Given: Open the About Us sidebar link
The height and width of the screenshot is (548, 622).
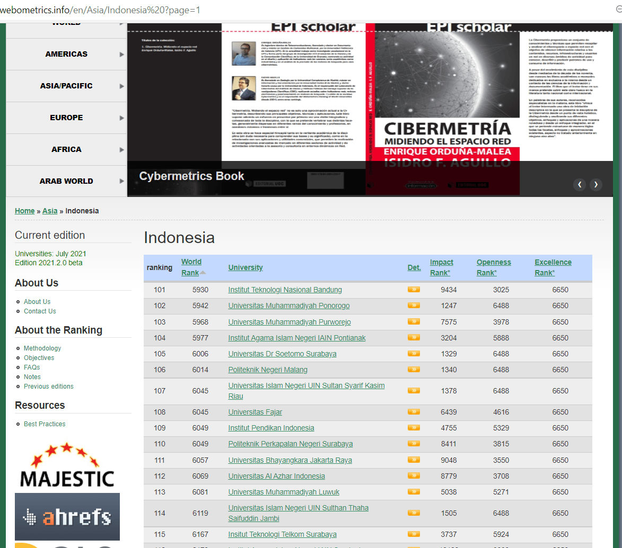Looking at the screenshot, I should [x=37, y=301].
